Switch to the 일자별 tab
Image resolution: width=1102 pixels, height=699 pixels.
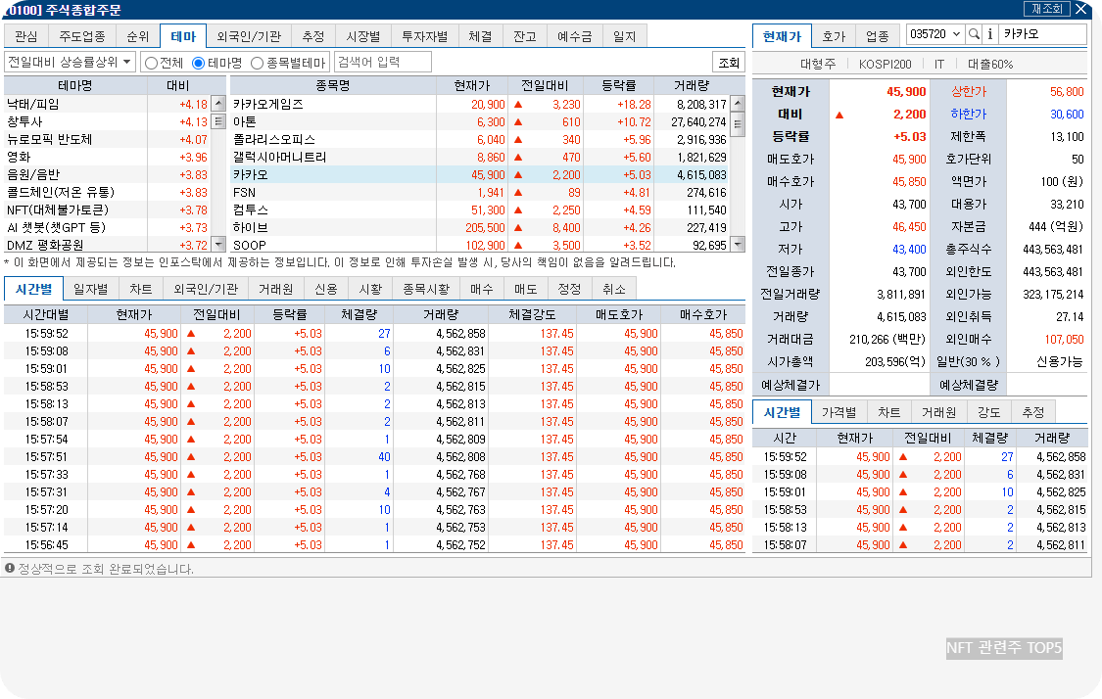coord(91,289)
